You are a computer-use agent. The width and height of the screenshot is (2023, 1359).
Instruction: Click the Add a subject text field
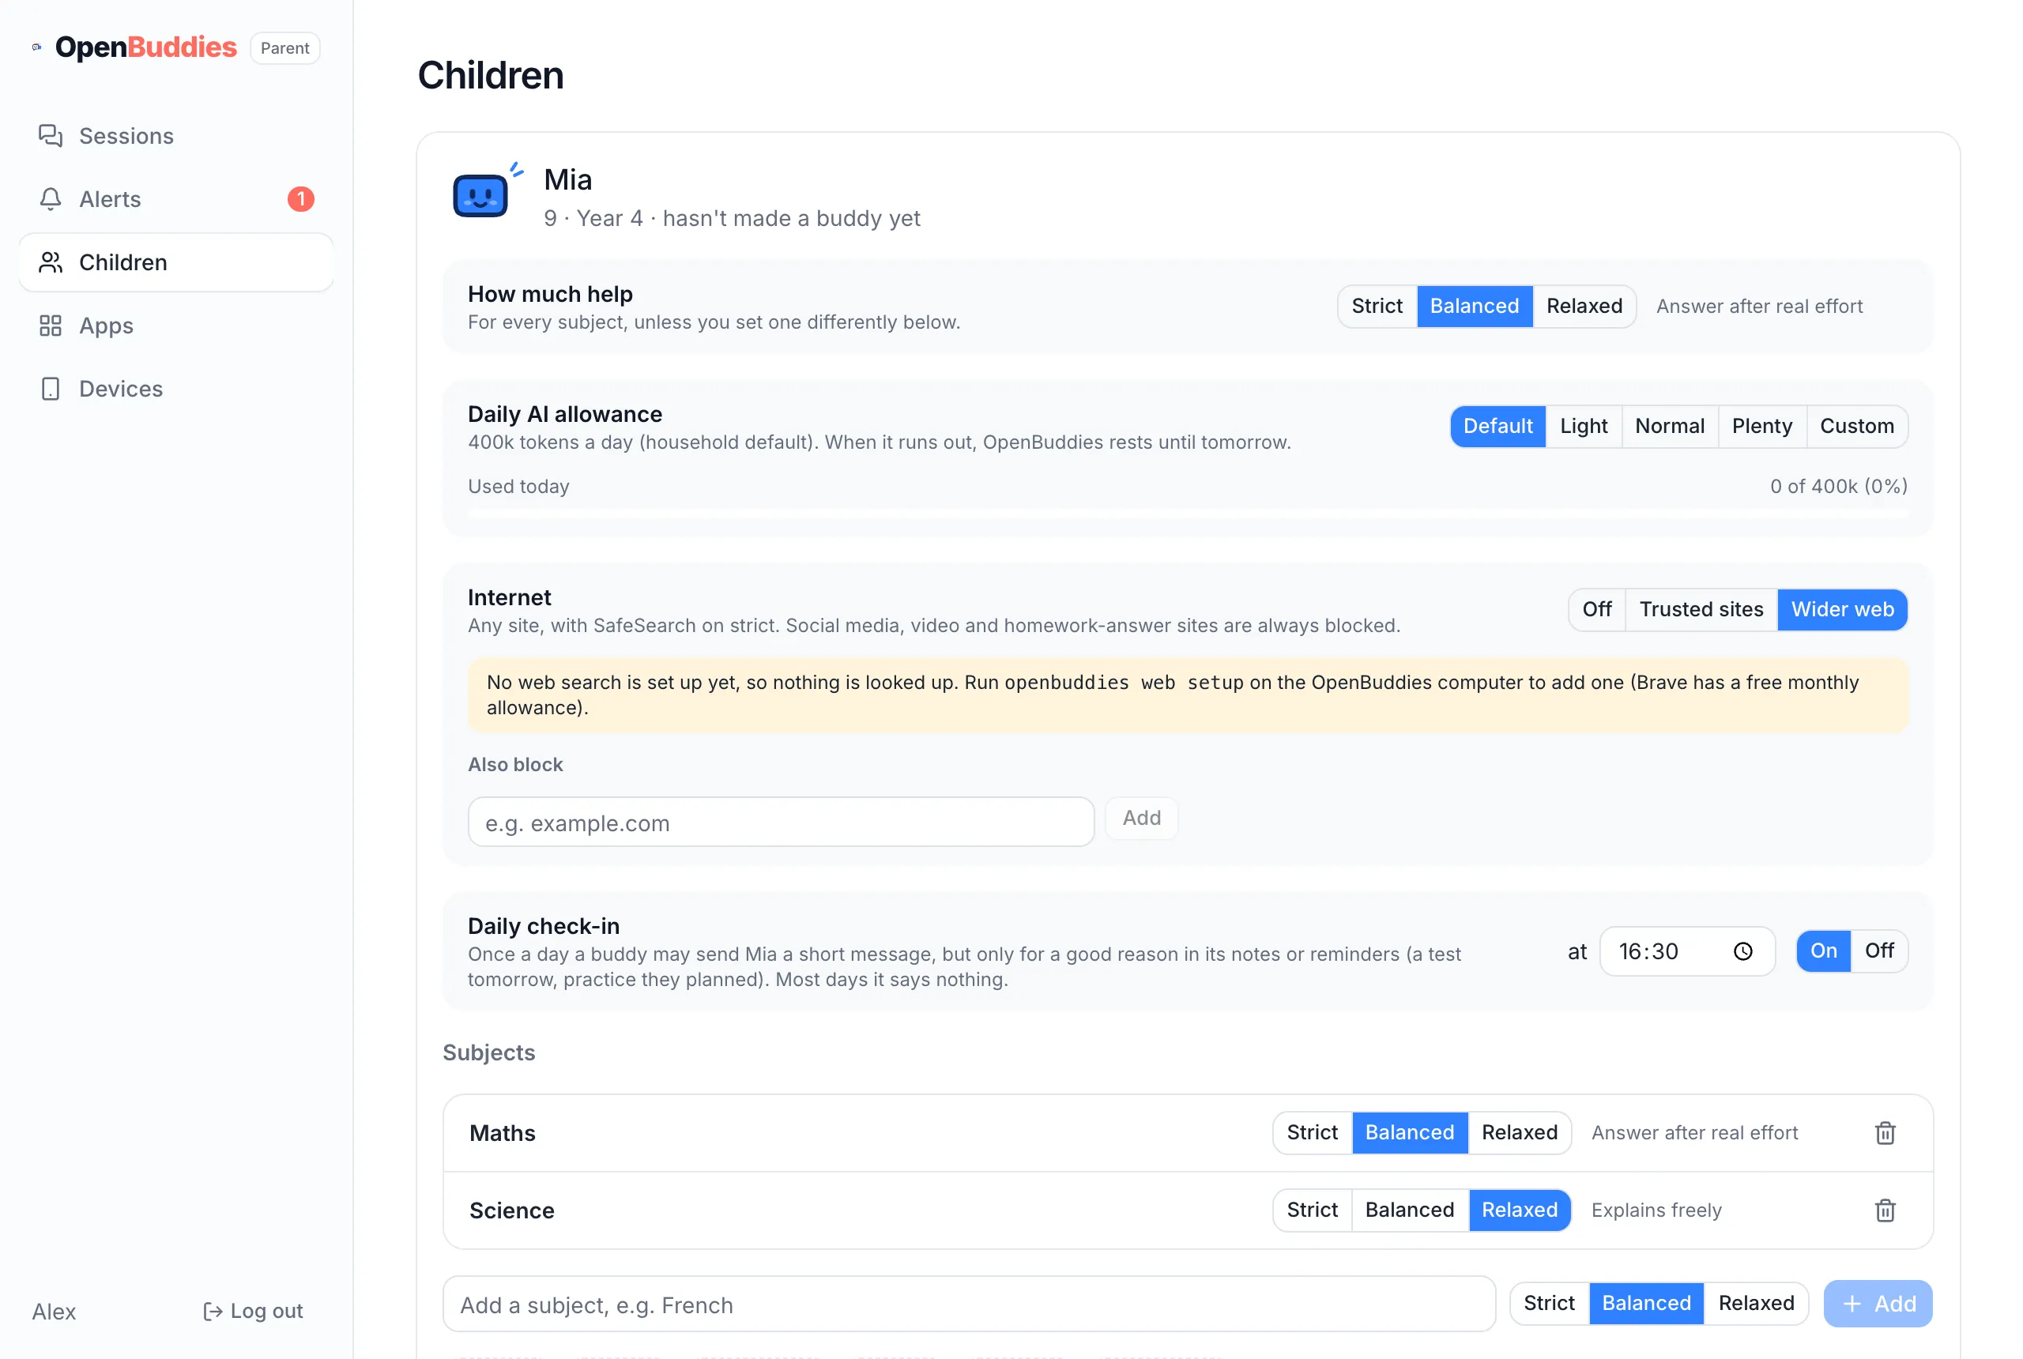tap(969, 1304)
